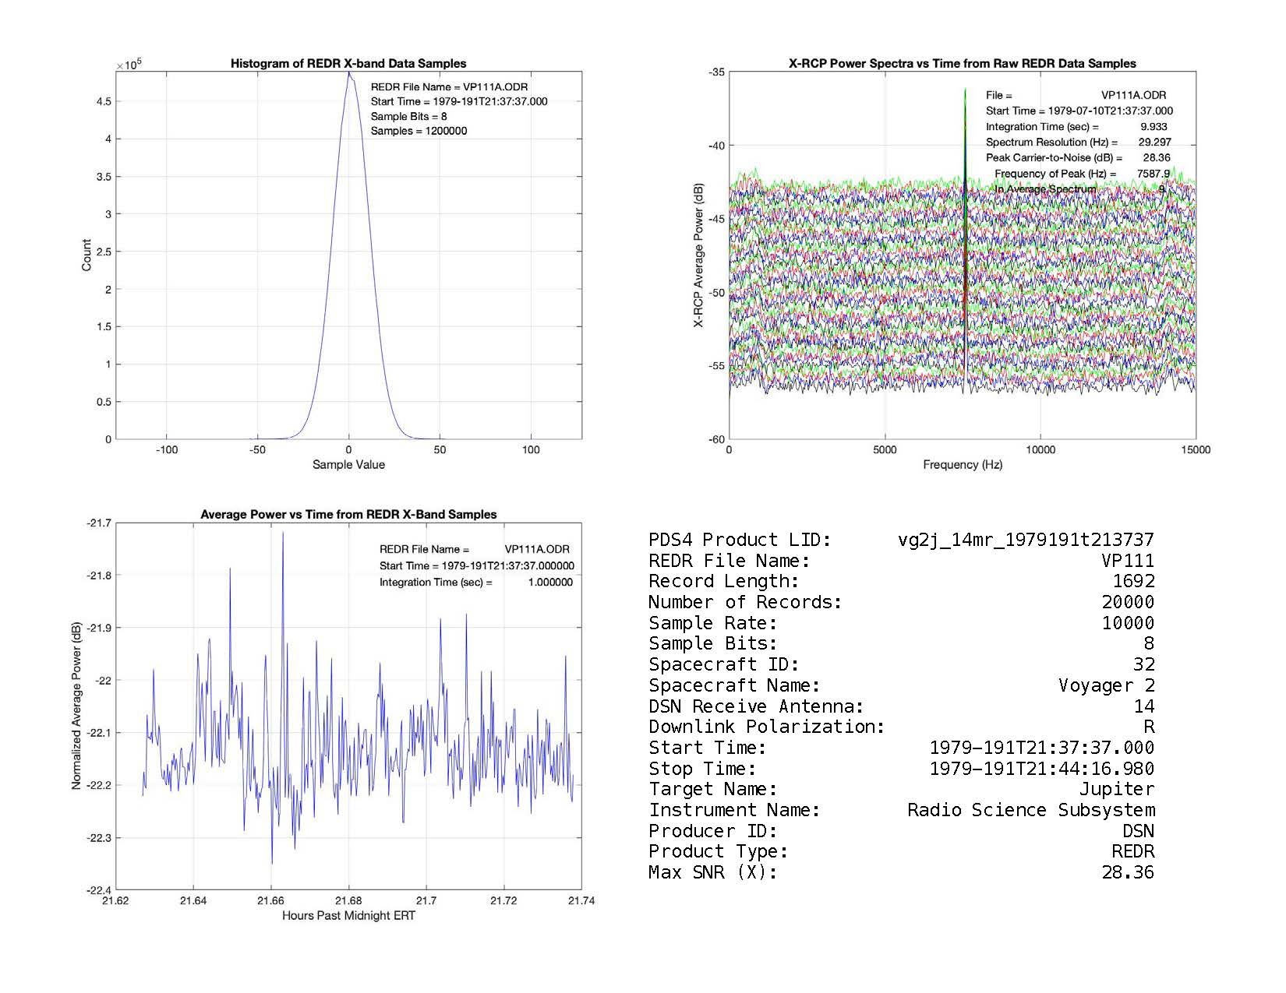The image size is (1286, 993).
Task: Click the Max SNR (X) value 28.36
Action: pyautogui.click(x=1128, y=872)
